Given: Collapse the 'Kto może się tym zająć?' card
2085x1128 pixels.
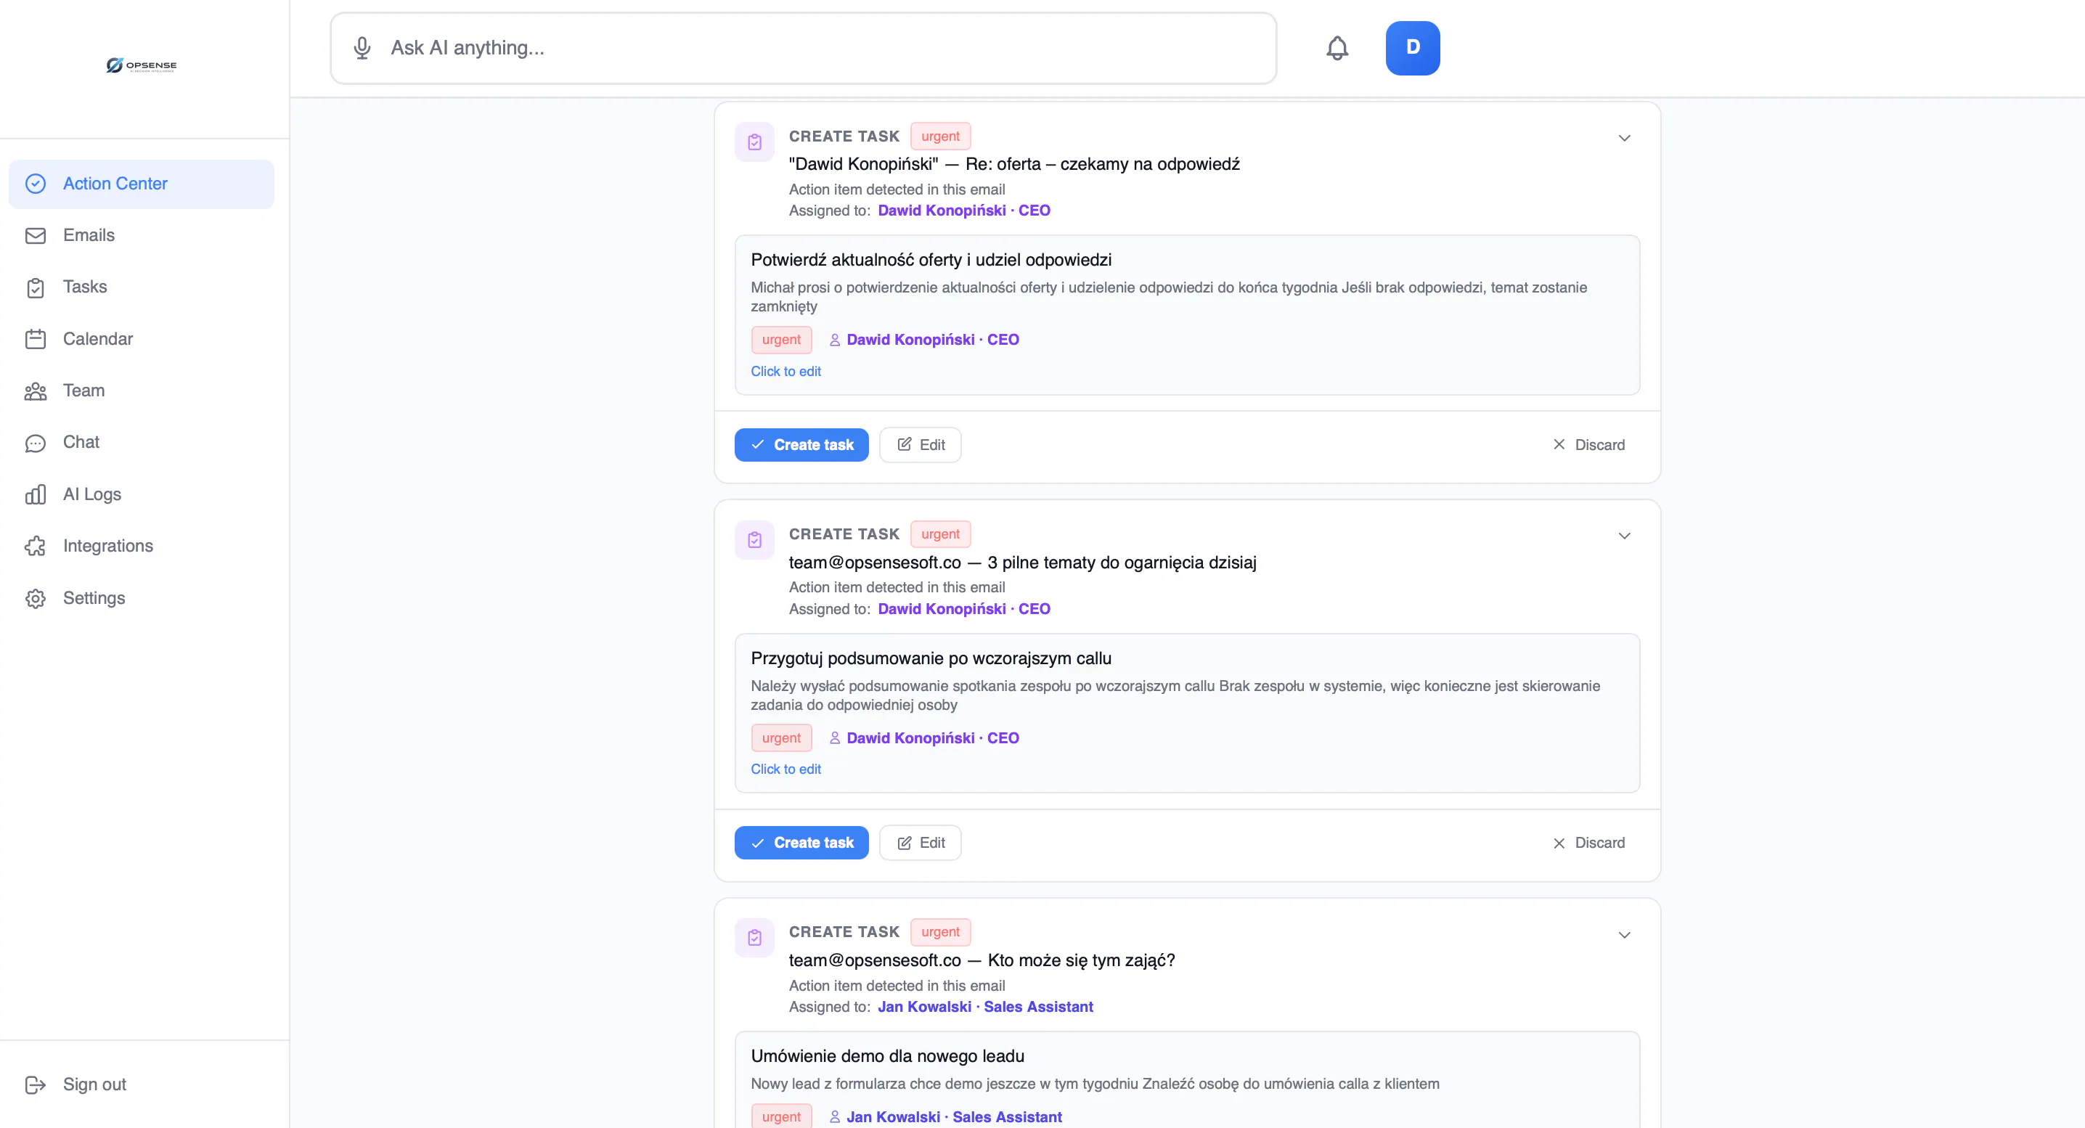Looking at the screenshot, I should pyautogui.click(x=1624, y=935).
